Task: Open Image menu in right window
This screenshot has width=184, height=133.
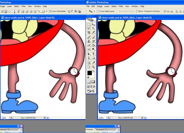Action: coord(99,6)
